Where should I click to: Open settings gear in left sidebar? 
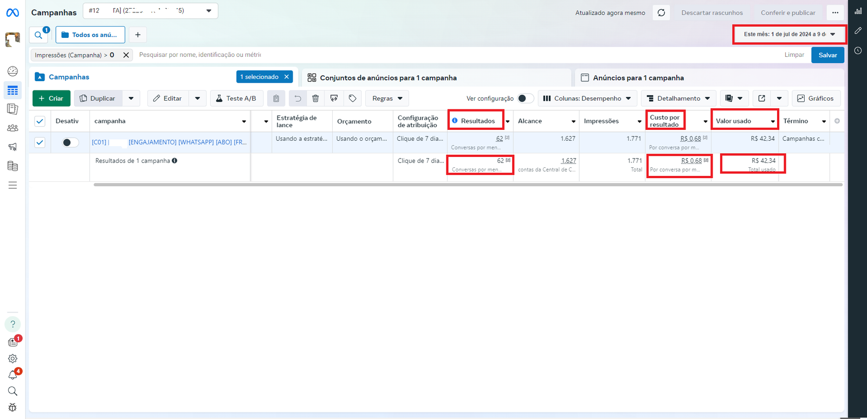click(x=12, y=358)
